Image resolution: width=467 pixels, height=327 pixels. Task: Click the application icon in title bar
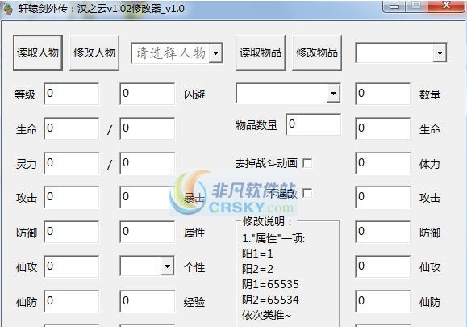(8, 9)
